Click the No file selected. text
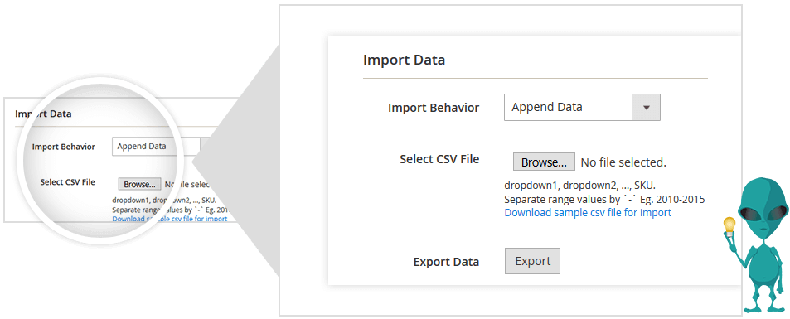The height and width of the screenshot is (319, 790). [623, 162]
